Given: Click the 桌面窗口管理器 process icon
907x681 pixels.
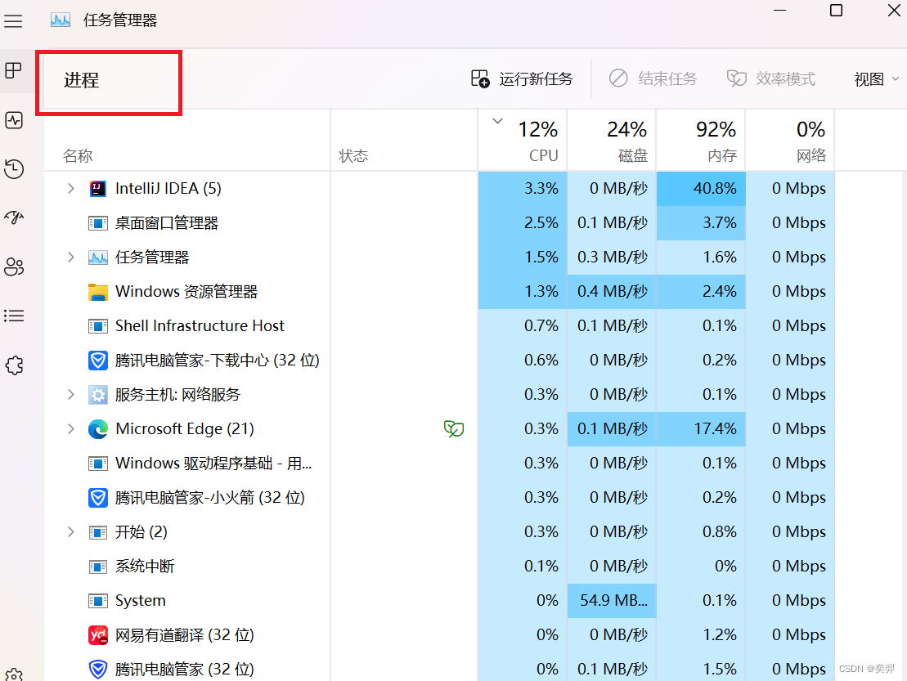Looking at the screenshot, I should coord(98,222).
